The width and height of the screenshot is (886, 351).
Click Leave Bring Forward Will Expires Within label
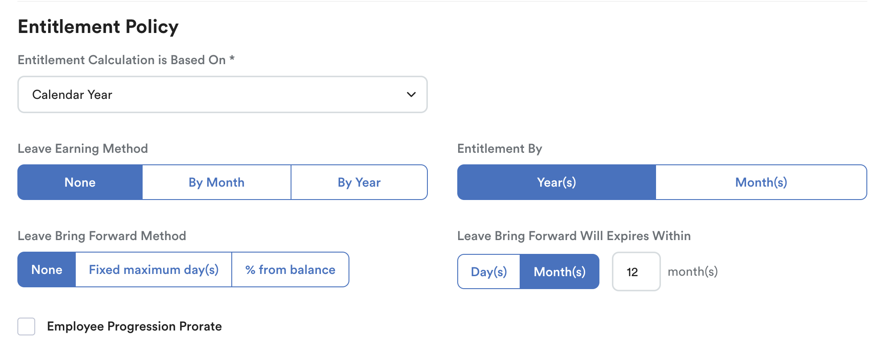coord(574,236)
